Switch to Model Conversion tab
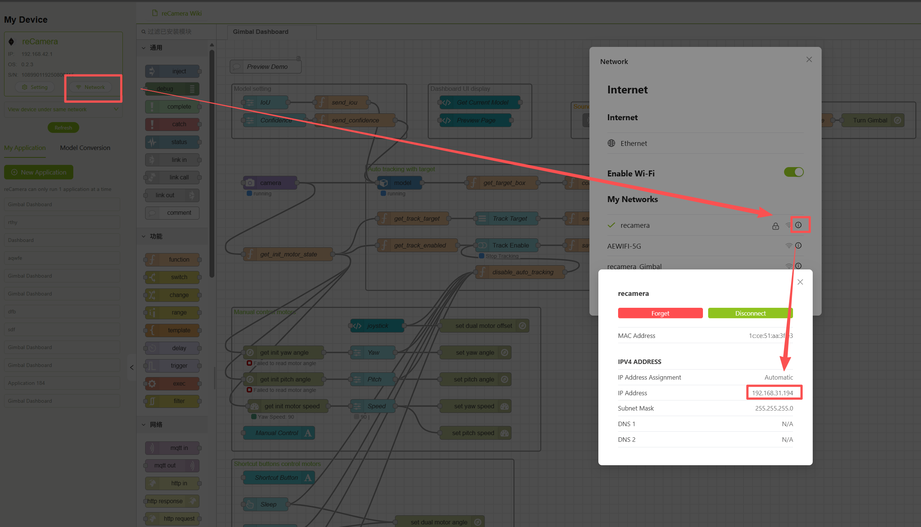The height and width of the screenshot is (527, 921). pyautogui.click(x=85, y=148)
